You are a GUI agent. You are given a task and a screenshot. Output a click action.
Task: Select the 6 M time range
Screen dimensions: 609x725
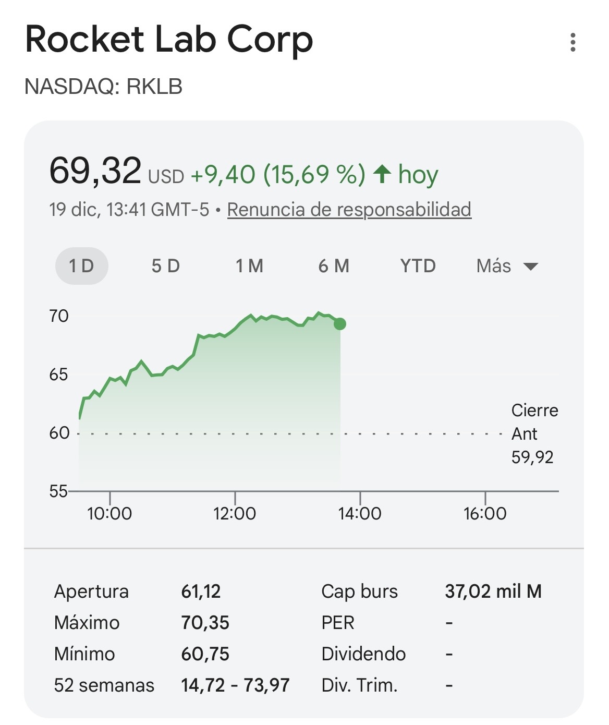click(x=334, y=266)
